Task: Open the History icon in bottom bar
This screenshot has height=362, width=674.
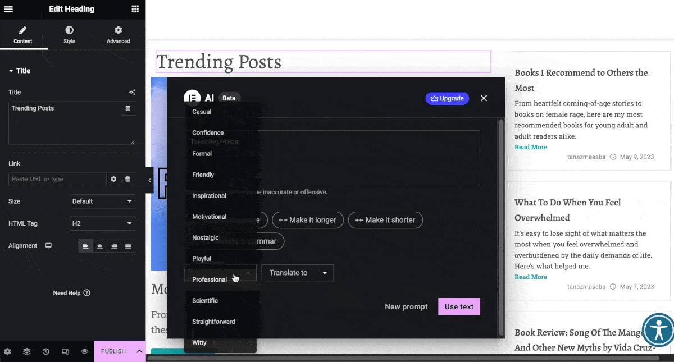Action: point(46,351)
